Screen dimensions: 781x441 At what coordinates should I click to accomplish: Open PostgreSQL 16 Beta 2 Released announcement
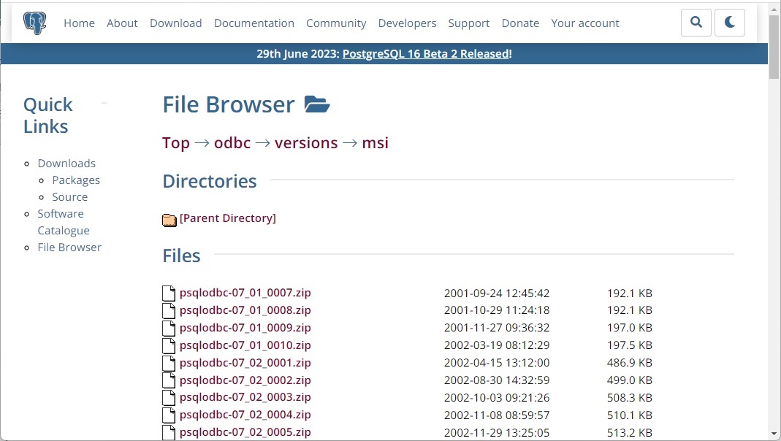point(426,54)
